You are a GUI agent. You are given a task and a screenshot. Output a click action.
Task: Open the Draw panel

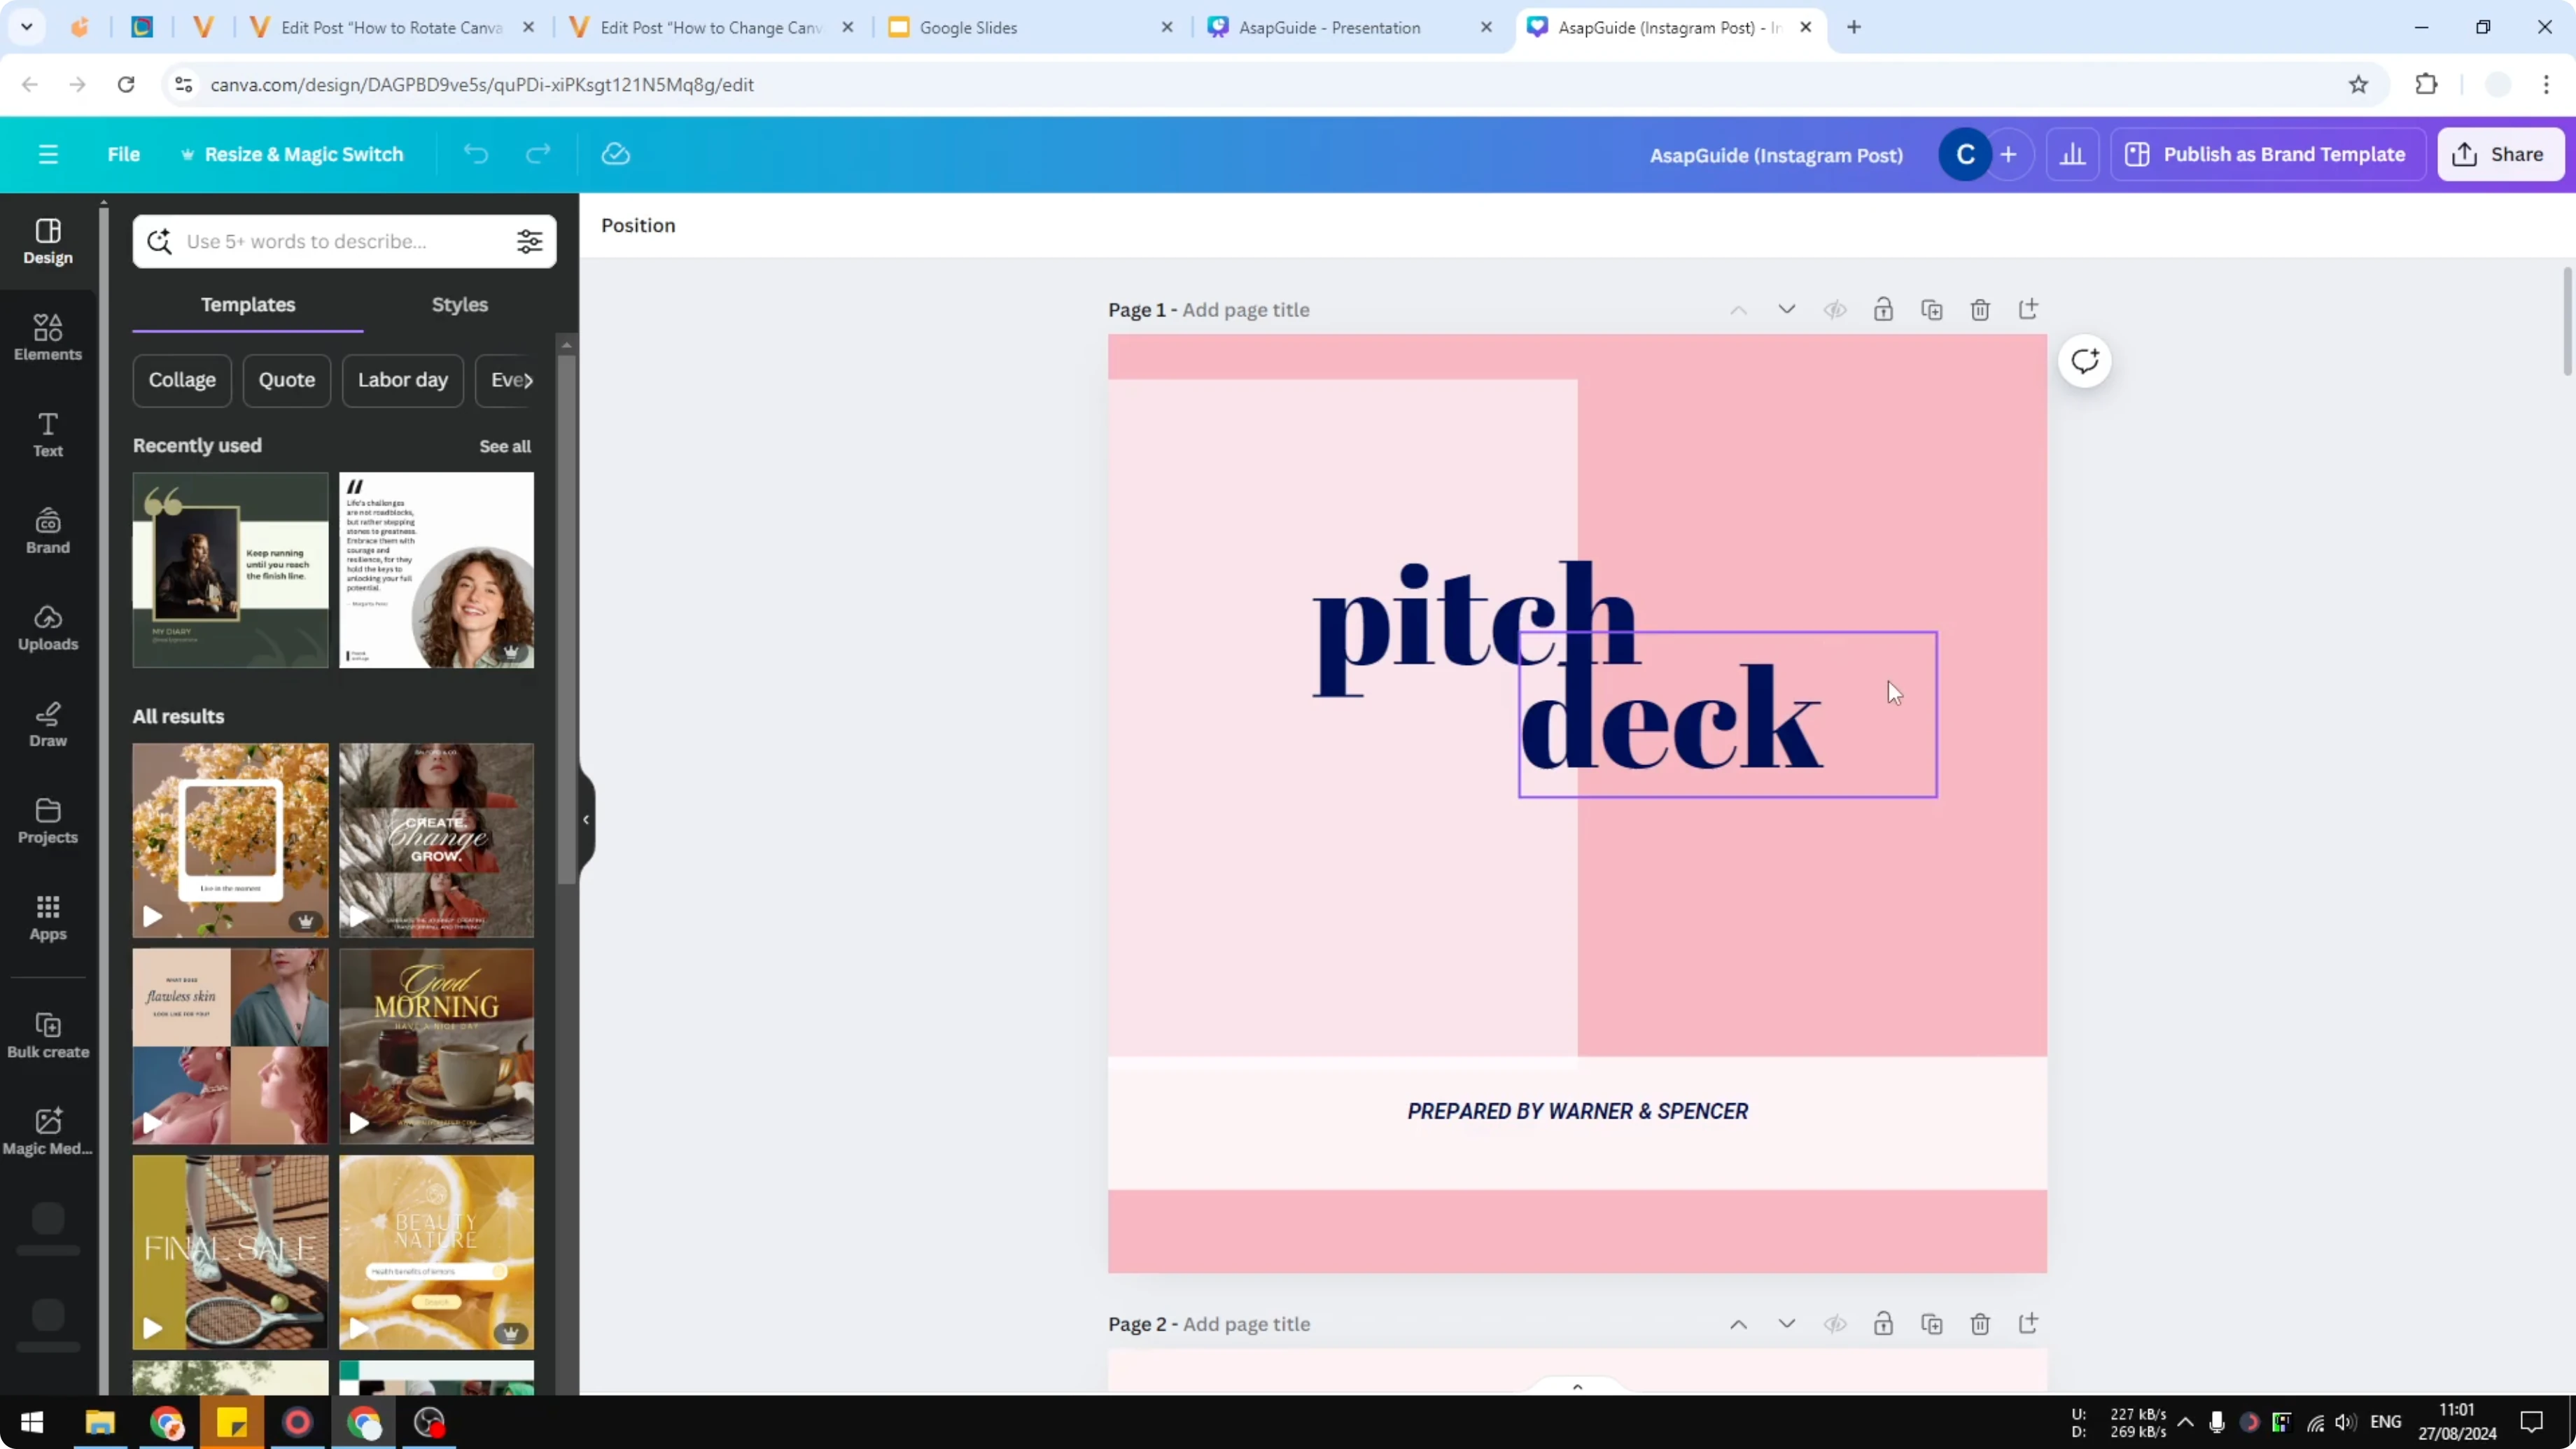48,725
